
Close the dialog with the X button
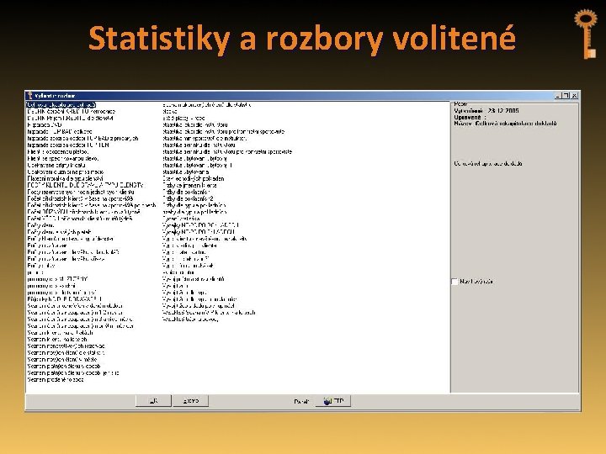click(x=574, y=95)
